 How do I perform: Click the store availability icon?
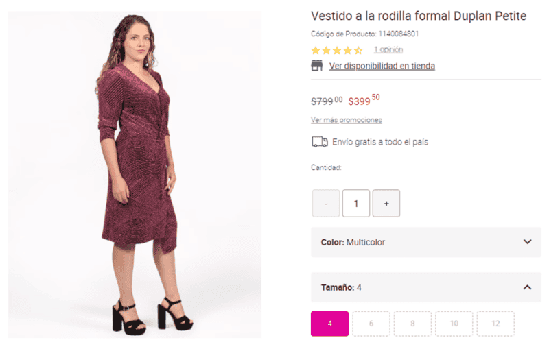pyautogui.click(x=317, y=66)
